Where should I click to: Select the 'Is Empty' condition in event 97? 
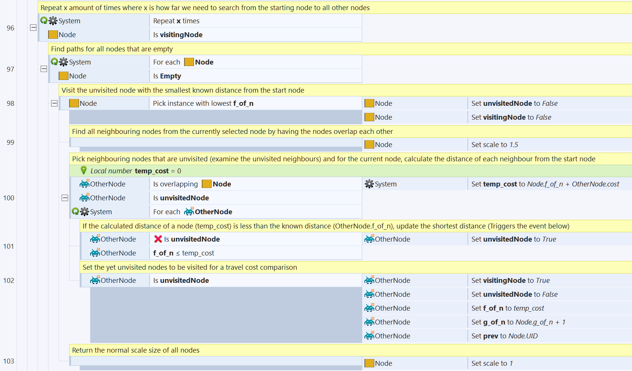(x=167, y=76)
